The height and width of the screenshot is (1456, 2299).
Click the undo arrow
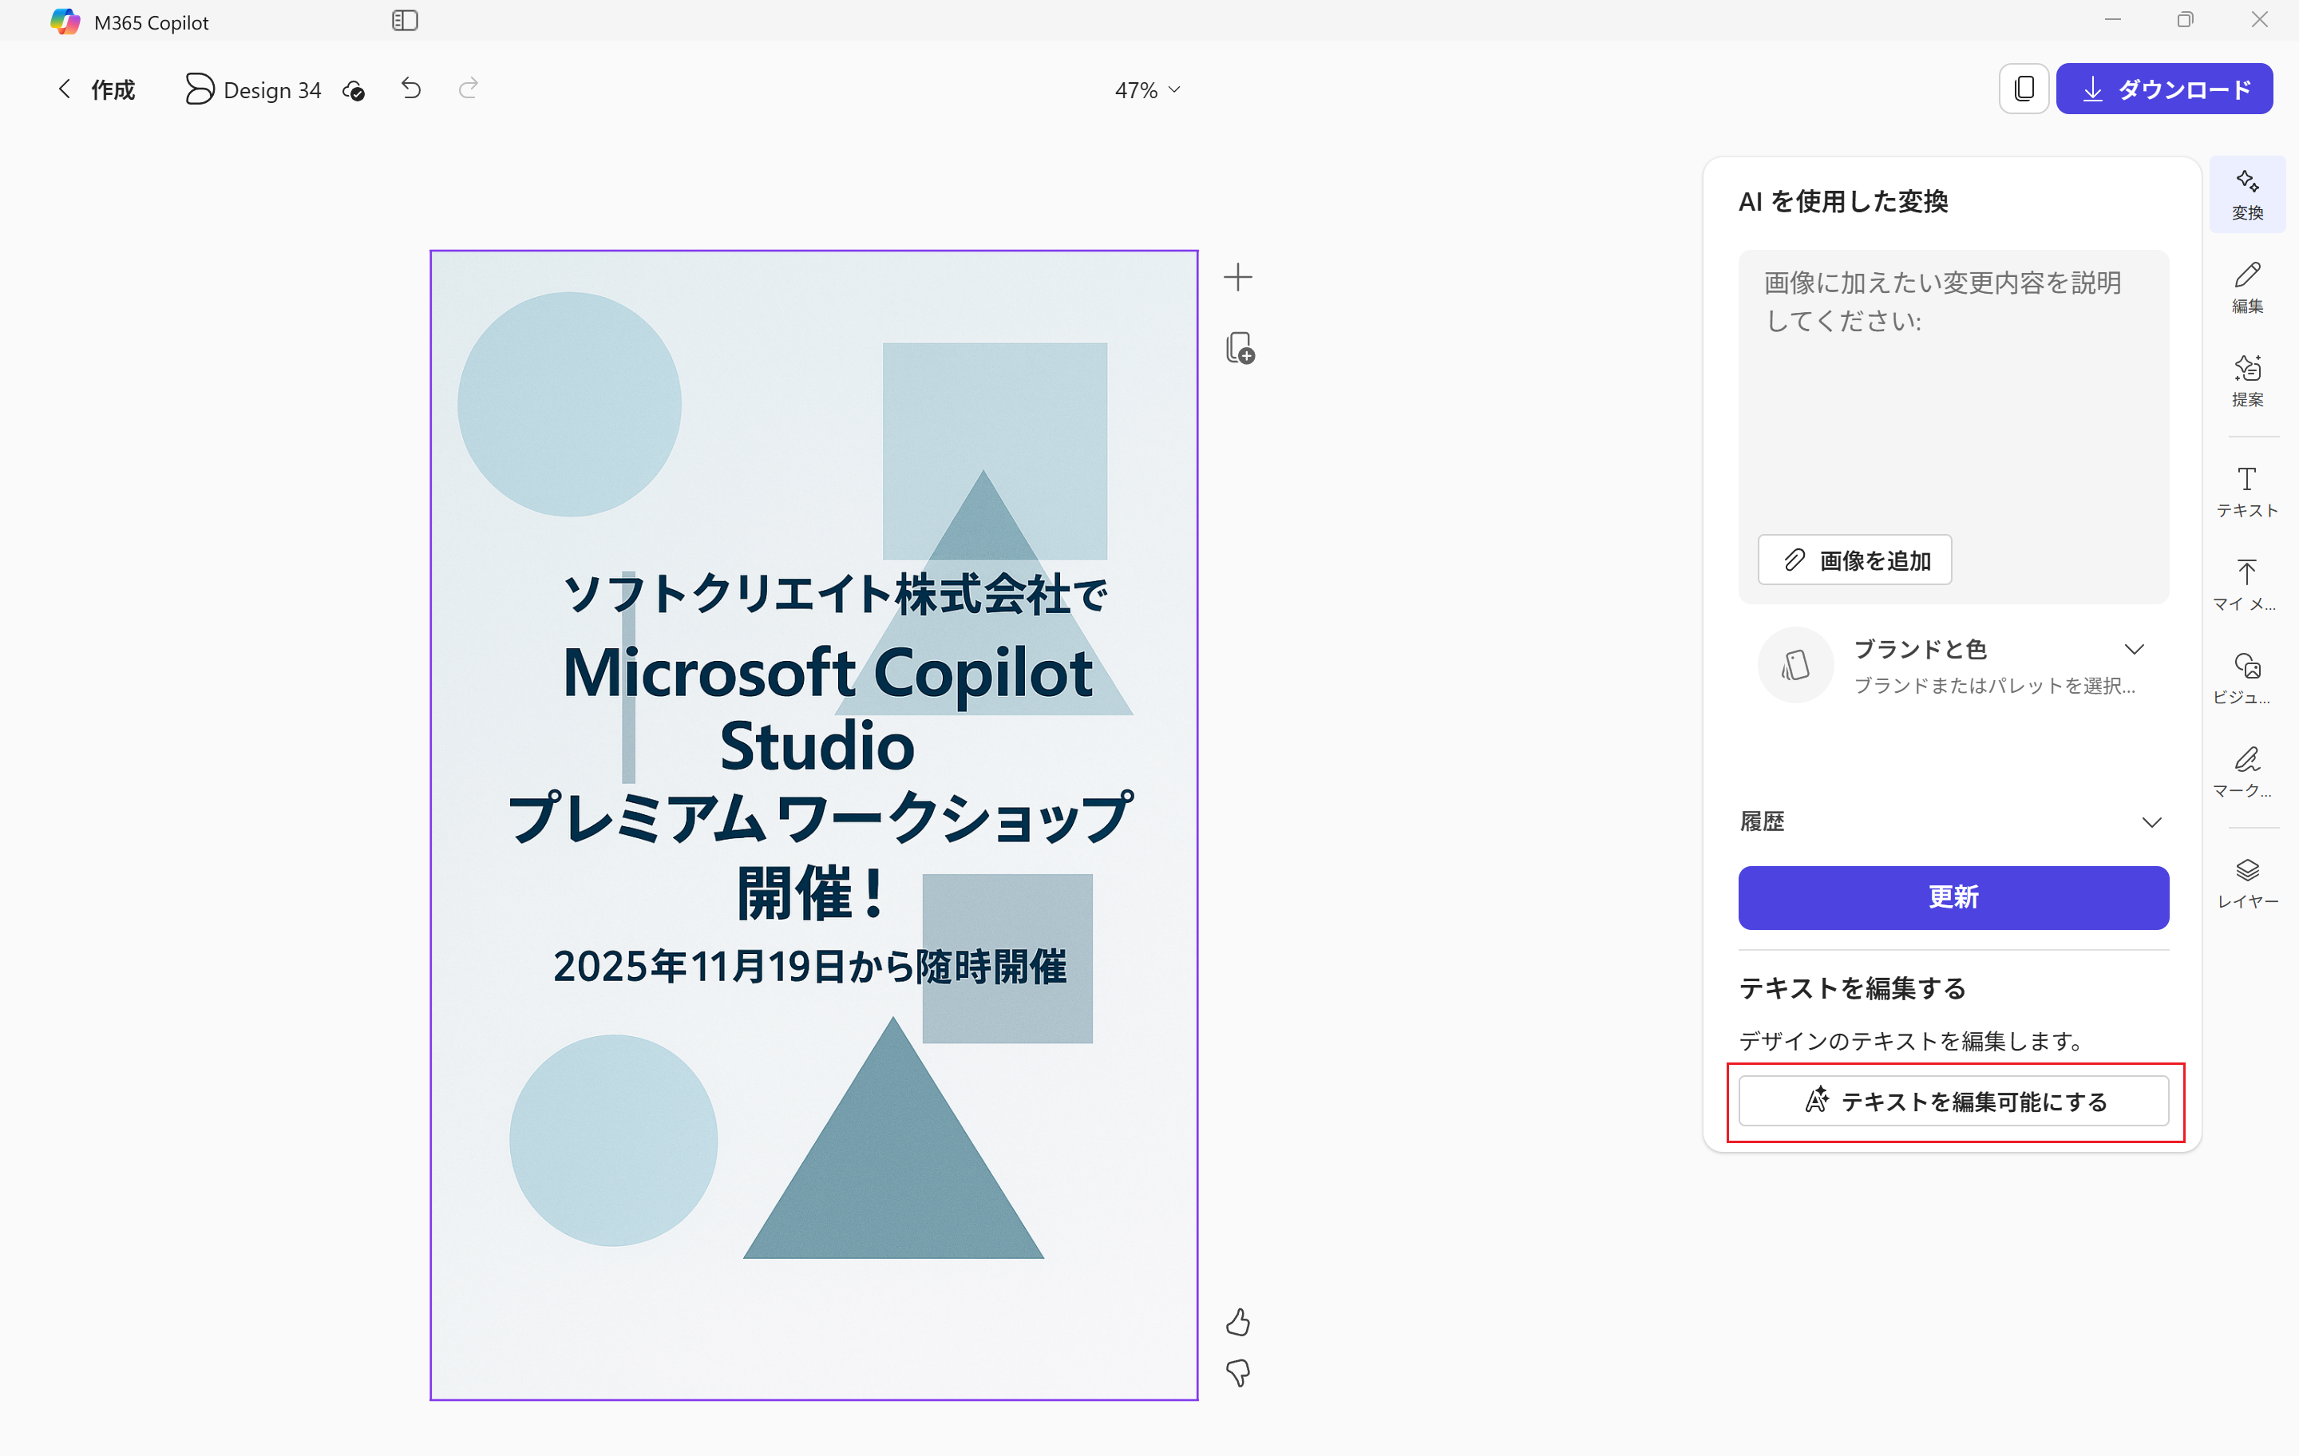pyautogui.click(x=410, y=88)
